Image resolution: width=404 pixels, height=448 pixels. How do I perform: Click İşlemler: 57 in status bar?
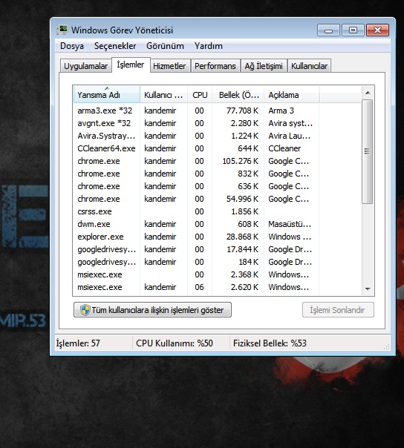tap(78, 343)
